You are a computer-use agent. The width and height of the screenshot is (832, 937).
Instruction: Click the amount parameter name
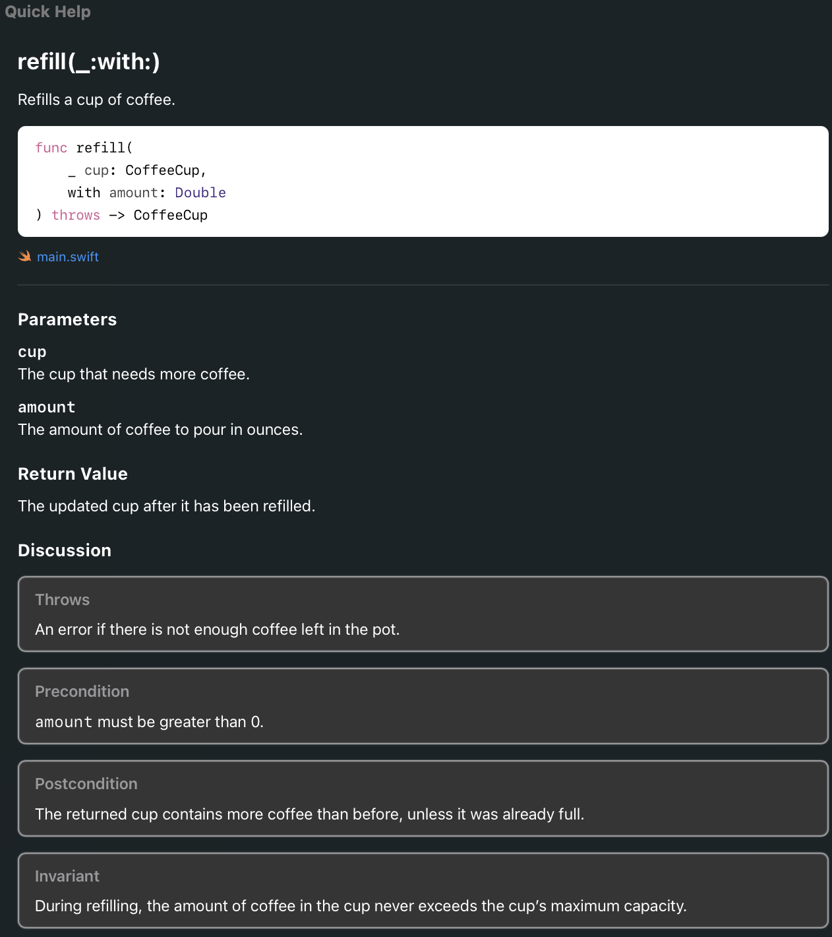tap(47, 407)
